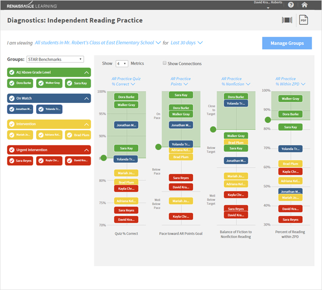Open the Last 30 days range dropdown

186,43
